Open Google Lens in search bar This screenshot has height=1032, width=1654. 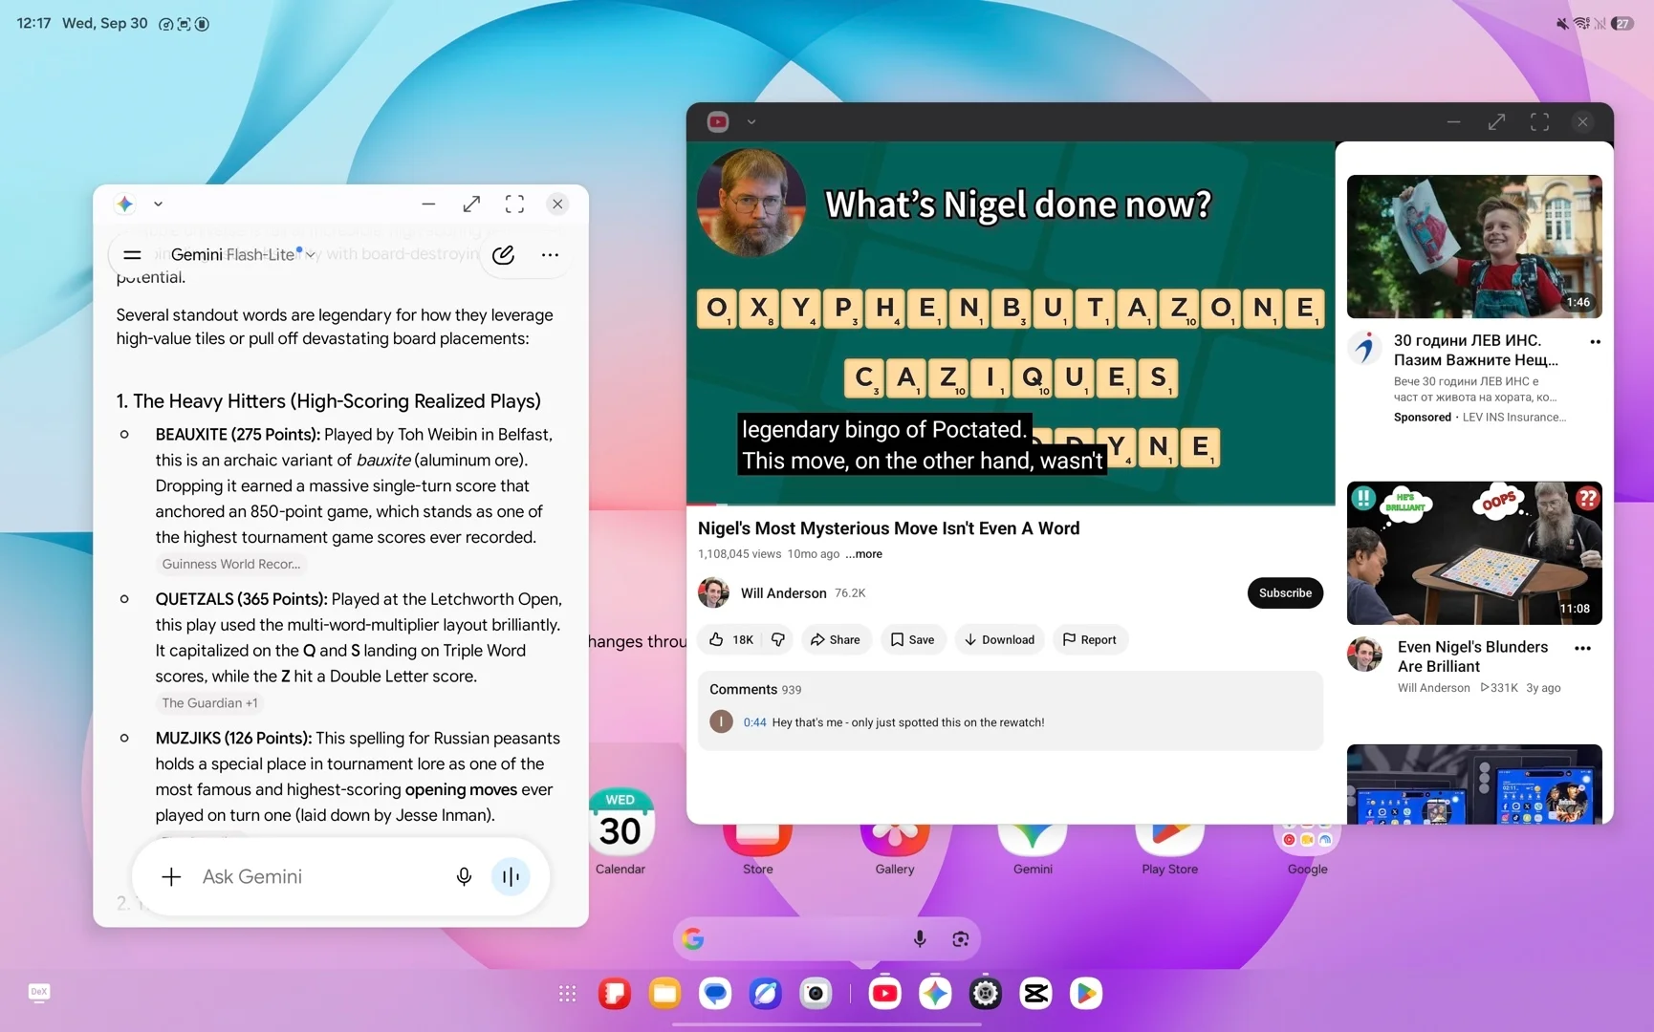click(961, 939)
